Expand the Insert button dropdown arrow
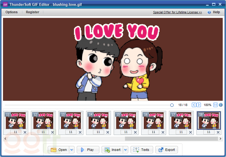 click(x=125, y=150)
